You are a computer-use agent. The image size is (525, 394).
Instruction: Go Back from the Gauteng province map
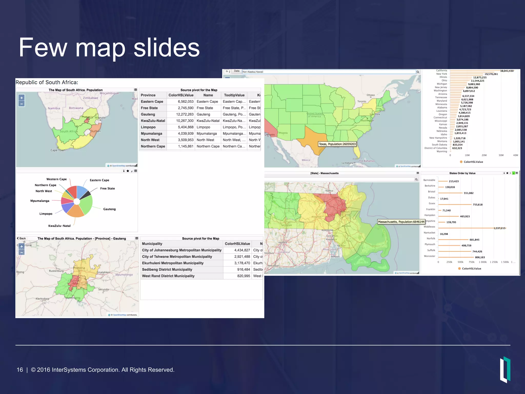point(22,238)
